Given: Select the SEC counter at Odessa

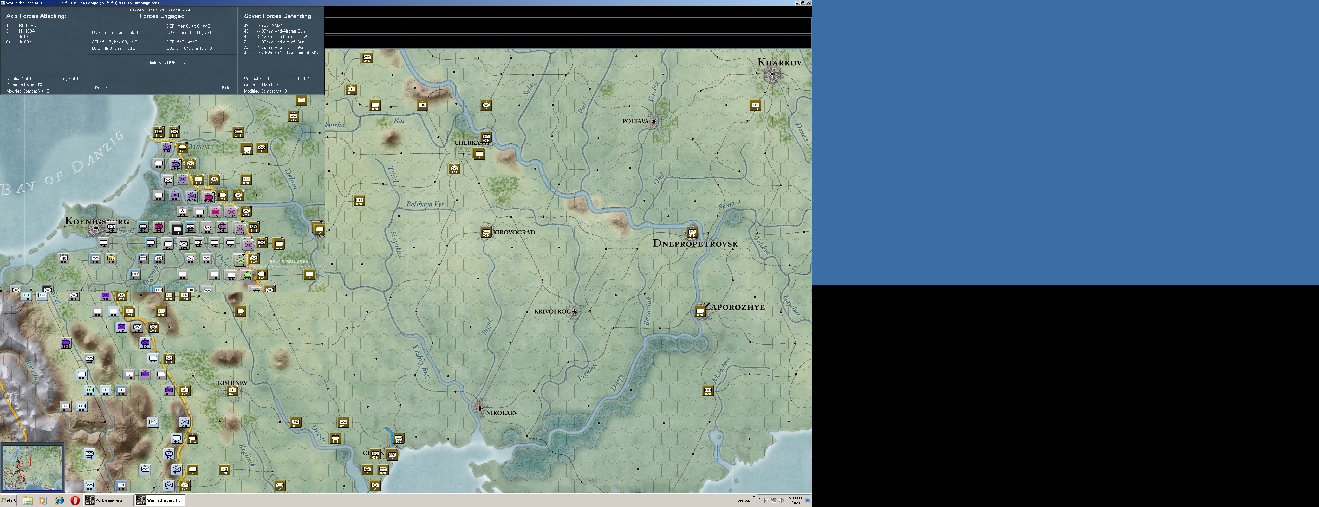Looking at the screenshot, I should click(x=392, y=455).
